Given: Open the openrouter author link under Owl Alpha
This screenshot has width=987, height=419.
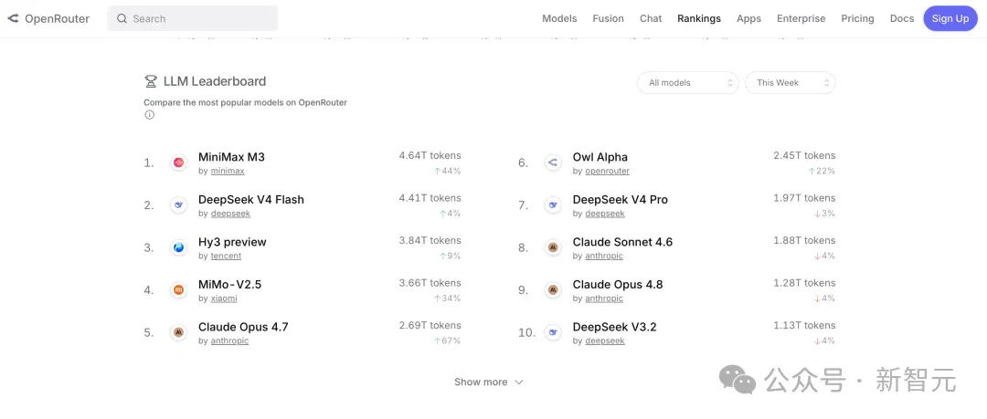Looking at the screenshot, I should pos(608,171).
